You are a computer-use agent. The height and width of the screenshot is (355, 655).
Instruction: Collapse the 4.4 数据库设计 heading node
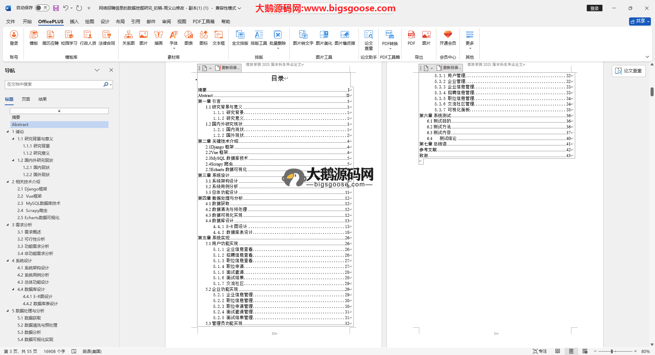point(13,289)
